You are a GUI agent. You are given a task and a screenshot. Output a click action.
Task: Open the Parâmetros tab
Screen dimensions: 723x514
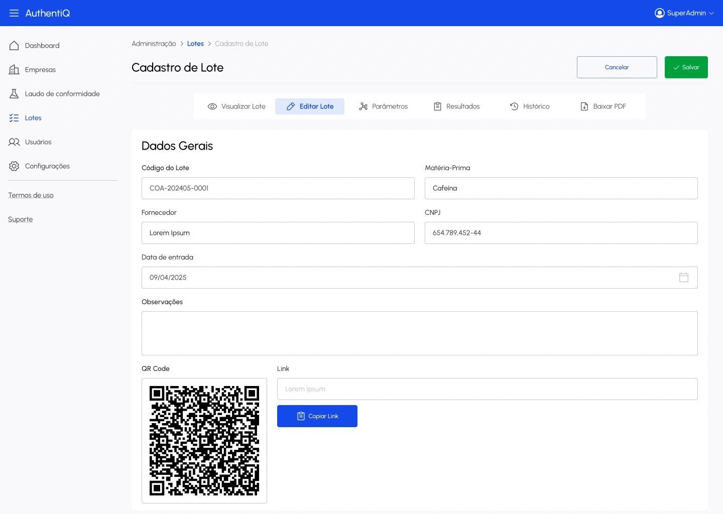(x=384, y=106)
